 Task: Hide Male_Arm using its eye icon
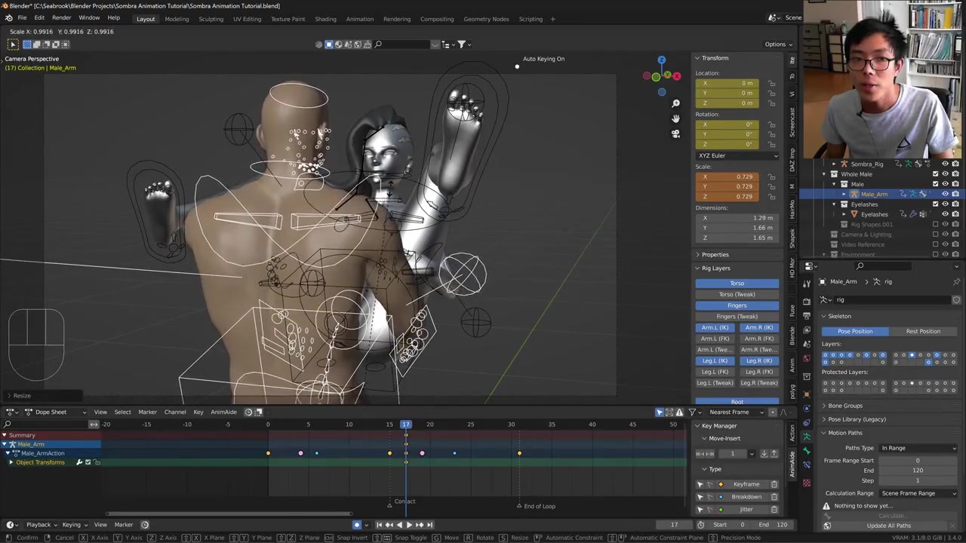tap(945, 194)
